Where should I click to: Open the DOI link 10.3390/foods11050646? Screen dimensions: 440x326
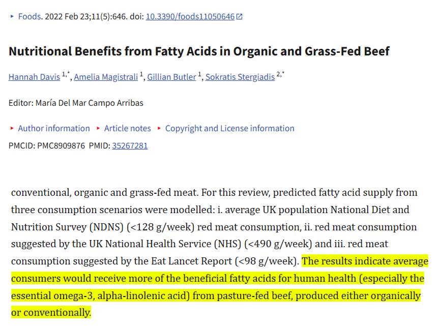point(190,16)
